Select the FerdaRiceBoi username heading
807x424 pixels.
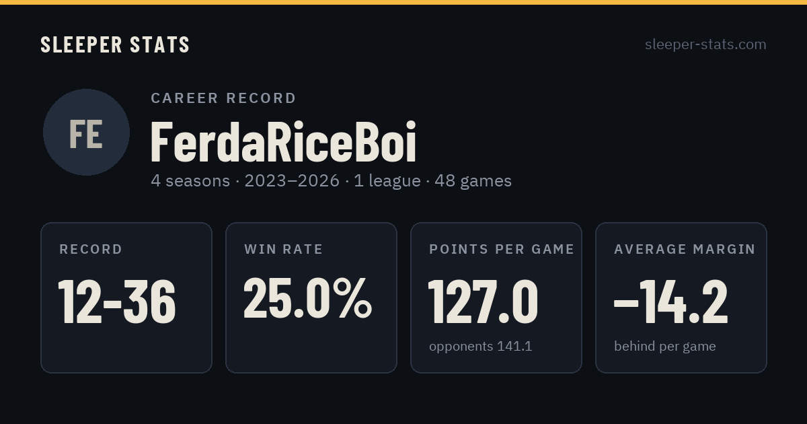click(283, 142)
